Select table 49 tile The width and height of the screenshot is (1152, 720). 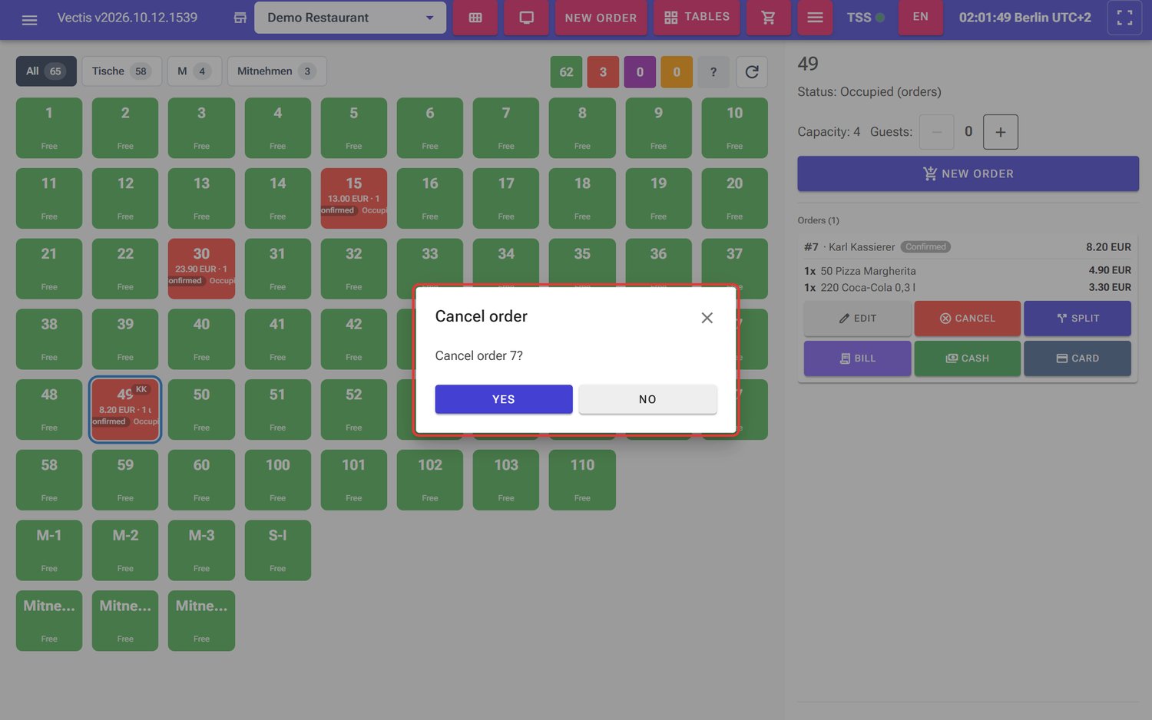pyautogui.click(x=125, y=410)
